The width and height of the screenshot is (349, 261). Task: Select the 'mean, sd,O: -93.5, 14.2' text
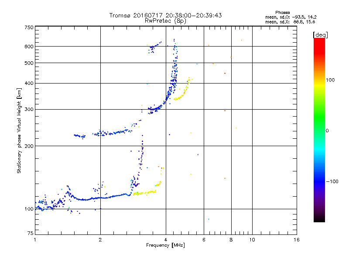[291, 17]
